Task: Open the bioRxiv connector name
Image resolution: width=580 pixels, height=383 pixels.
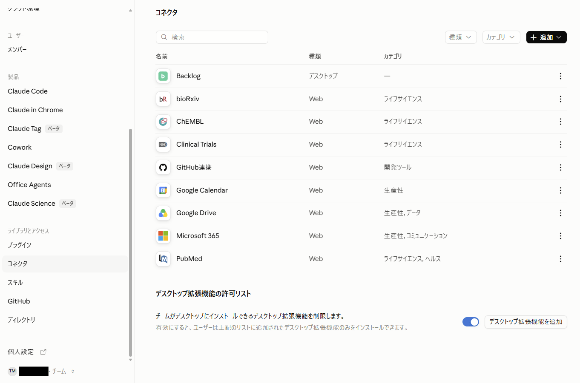Action: tap(188, 99)
